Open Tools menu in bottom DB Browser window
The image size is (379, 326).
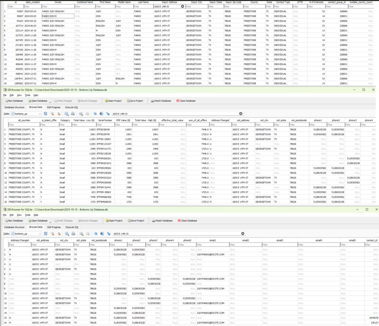click(28, 215)
